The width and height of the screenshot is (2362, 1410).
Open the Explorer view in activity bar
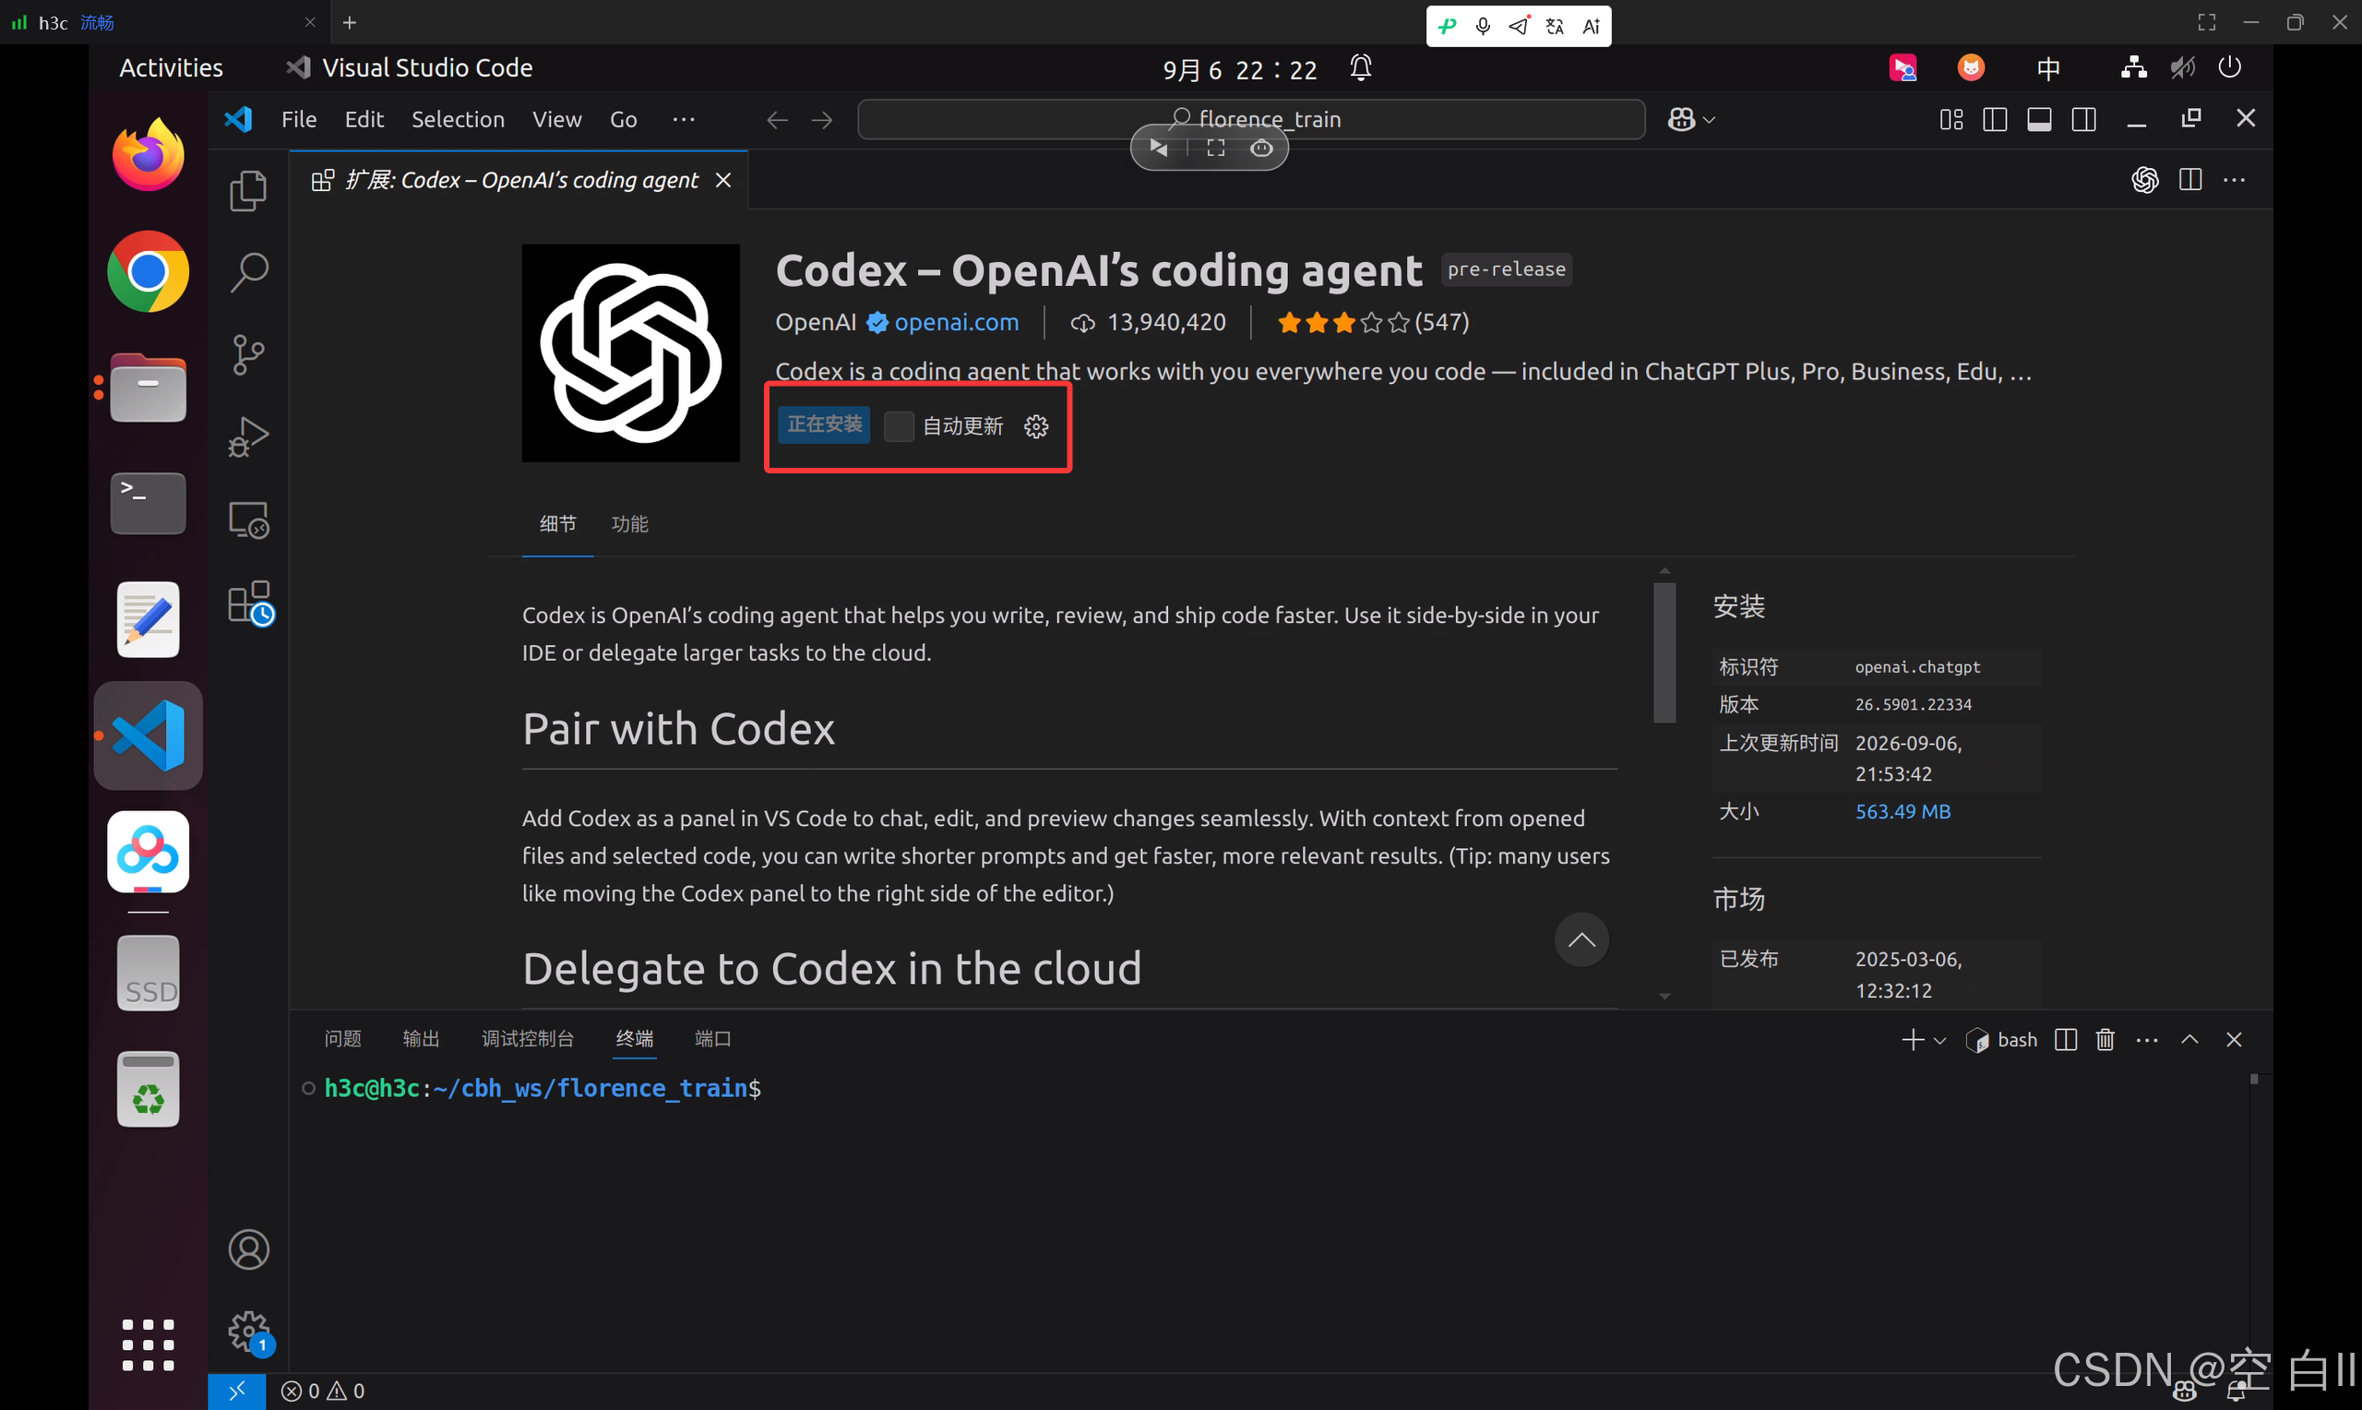click(249, 190)
